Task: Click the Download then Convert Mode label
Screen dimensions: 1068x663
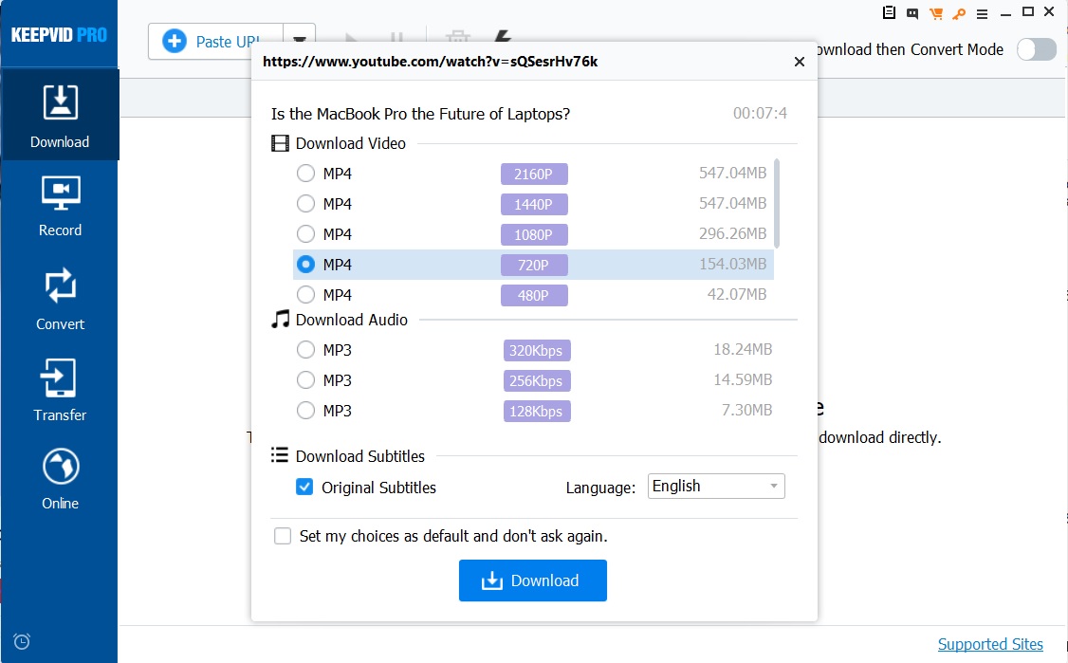Action: 911,49
